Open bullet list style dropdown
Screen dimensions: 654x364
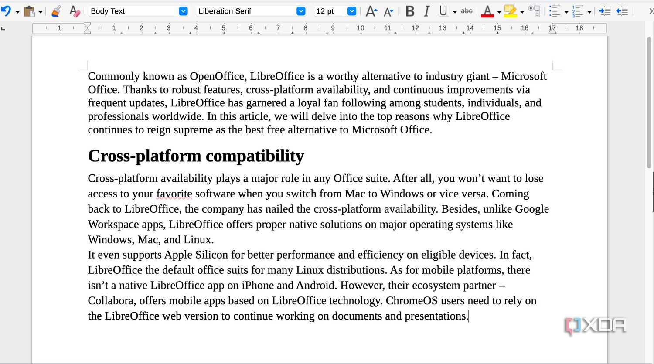click(x=566, y=12)
